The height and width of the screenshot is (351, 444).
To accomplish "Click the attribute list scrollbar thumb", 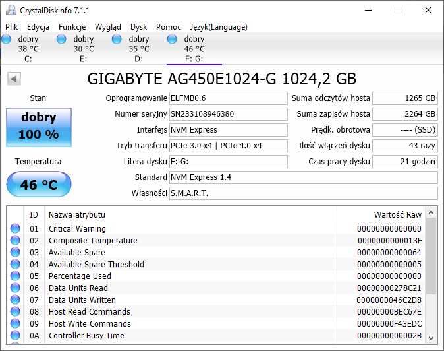I will 431,257.
